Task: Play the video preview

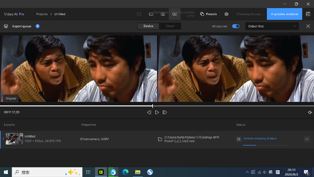Action: [x=157, y=112]
